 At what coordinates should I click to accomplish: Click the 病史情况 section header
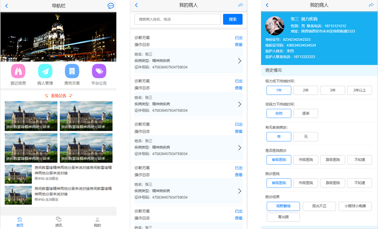point(273,70)
